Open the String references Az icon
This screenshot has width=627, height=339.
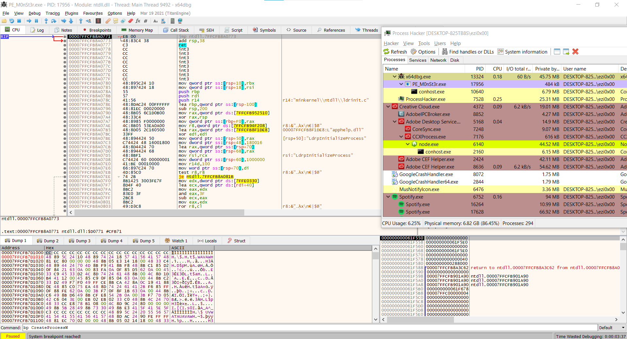(155, 21)
